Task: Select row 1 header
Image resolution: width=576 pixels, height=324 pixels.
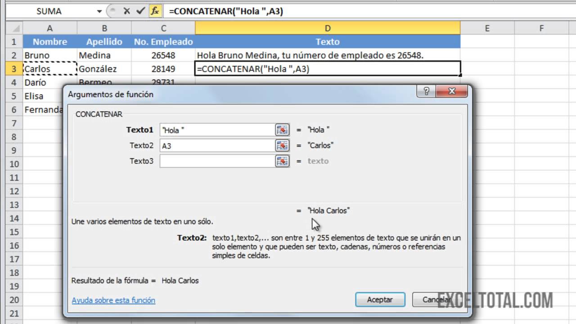Action: tap(14, 42)
